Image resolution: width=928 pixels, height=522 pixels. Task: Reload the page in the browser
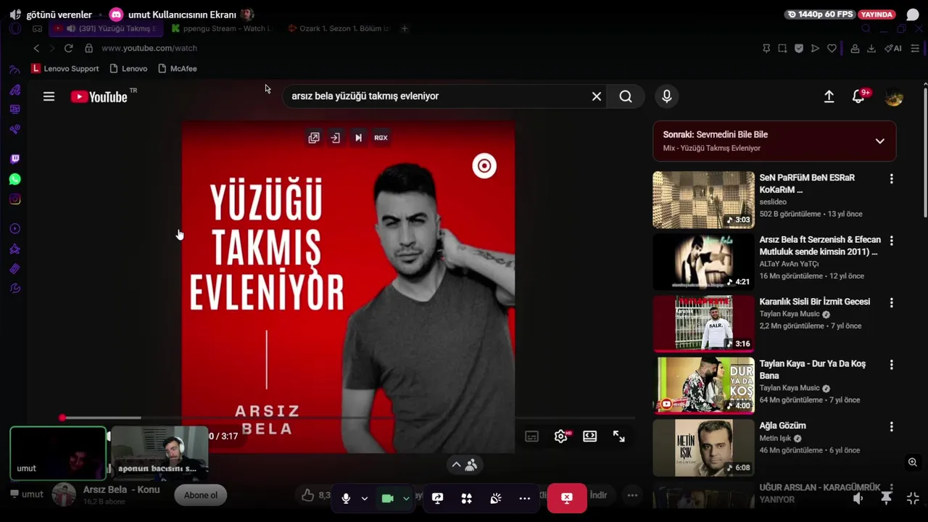coord(68,48)
